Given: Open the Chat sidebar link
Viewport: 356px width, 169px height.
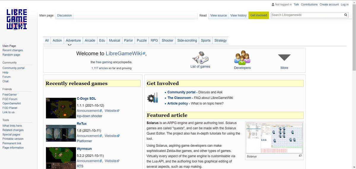Looking at the screenshot, I should (5, 81).
